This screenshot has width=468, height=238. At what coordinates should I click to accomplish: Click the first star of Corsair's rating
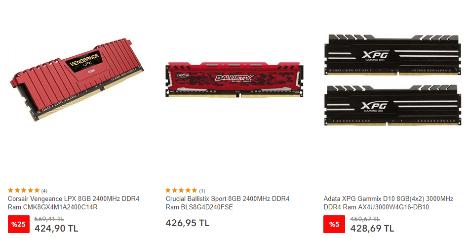point(11,190)
